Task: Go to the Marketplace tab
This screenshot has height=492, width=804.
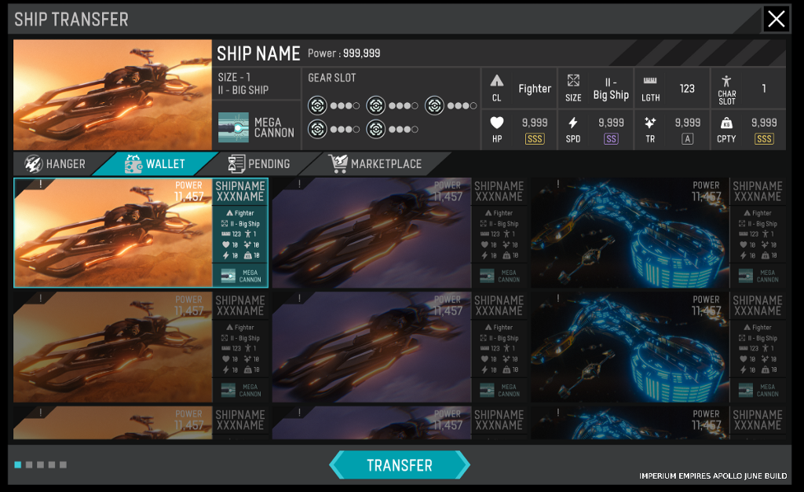Action: pos(376,164)
